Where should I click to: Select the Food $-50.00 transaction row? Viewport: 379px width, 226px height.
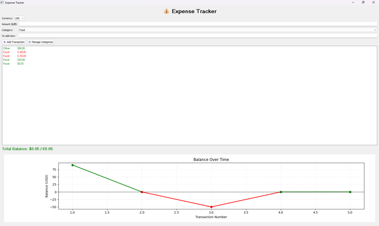[x=189, y=56]
